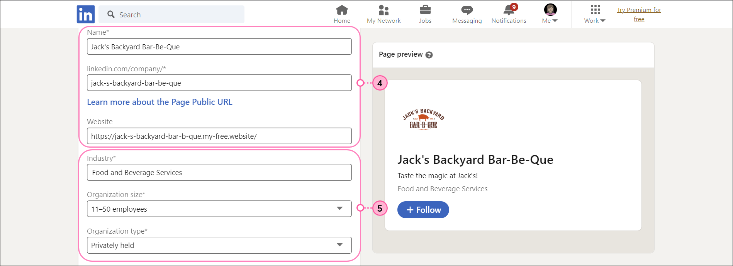
Task: Click the preview title Jack's Backyard Bar-Be-Que
Action: 475,160
